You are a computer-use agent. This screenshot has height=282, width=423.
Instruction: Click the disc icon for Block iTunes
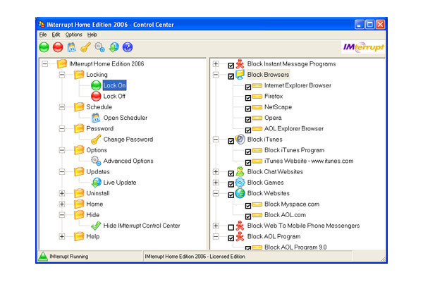pyautogui.click(x=240, y=140)
